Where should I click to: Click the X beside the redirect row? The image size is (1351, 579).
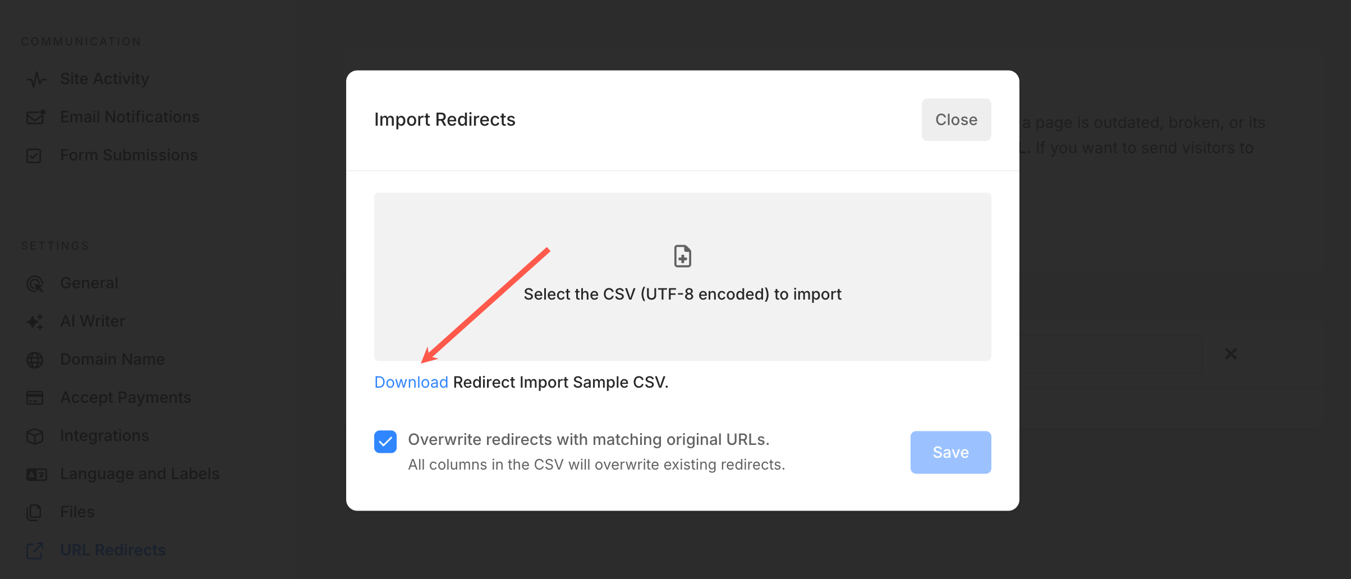[x=1231, y=353]
